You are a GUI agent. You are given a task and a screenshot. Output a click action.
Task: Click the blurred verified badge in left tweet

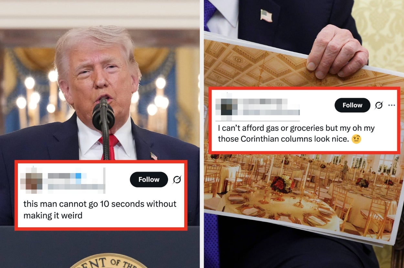(79, 176)
